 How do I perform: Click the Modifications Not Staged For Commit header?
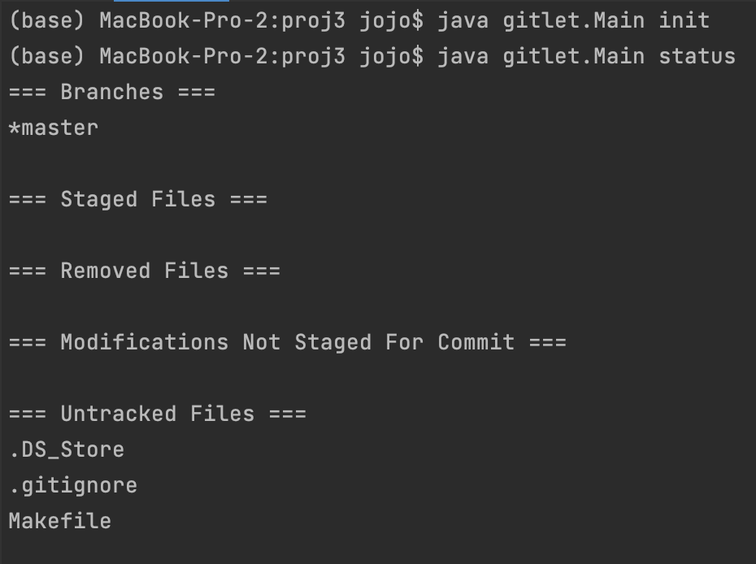coord(287,342)
